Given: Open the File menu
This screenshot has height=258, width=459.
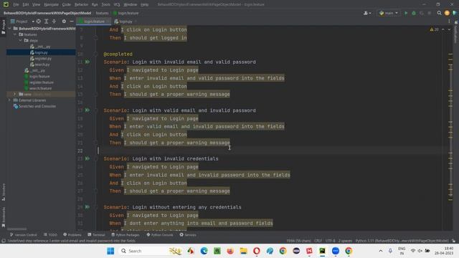Looking at the screenshot, I should tap(16, 5).
